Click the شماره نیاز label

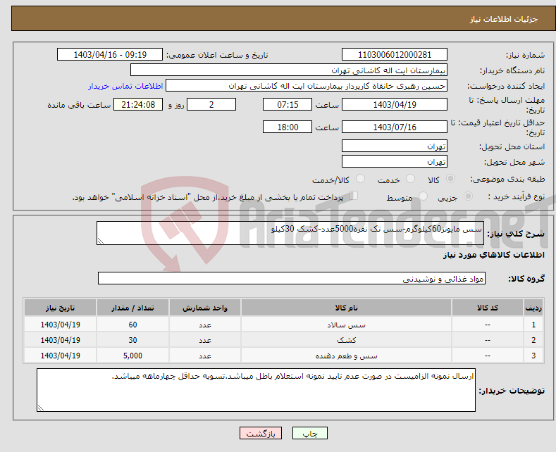coord(525,55)
